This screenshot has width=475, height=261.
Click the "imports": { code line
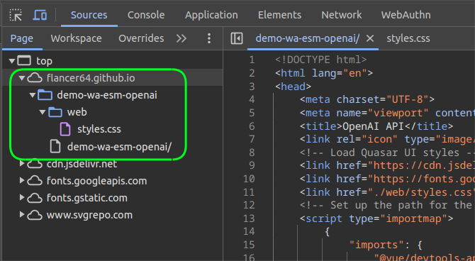click(386, 245)
